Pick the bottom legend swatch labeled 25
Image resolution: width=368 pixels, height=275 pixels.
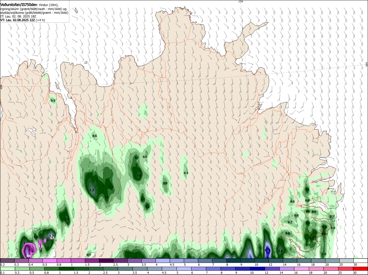pos(346,269)
